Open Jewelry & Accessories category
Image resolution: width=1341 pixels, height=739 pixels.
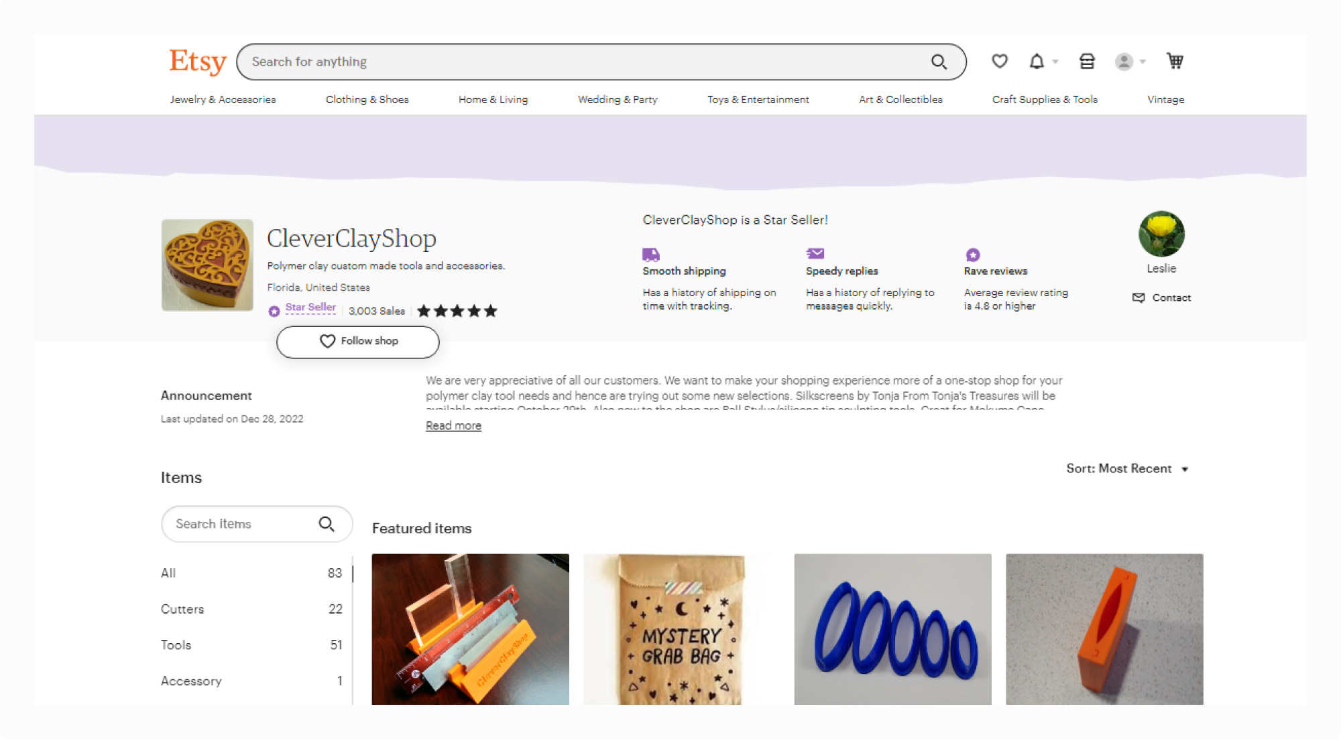click(223, 99)
